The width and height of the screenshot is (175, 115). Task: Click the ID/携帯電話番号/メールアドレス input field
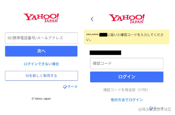[41, 38]
